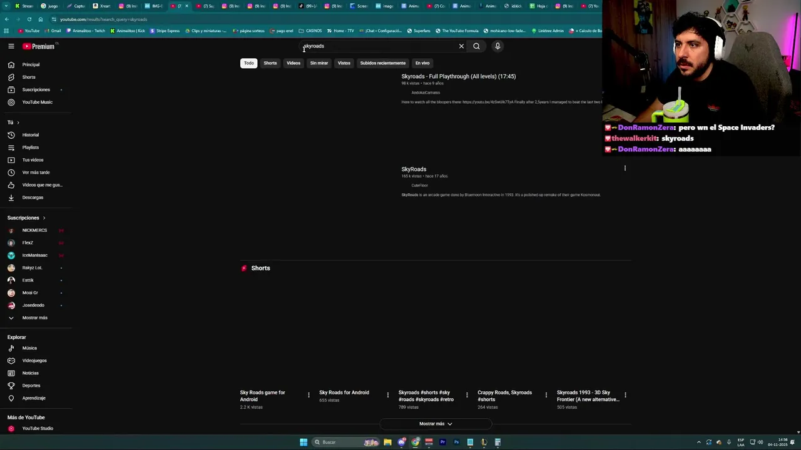Go back in browser toolbar

[x=6, y=19]
